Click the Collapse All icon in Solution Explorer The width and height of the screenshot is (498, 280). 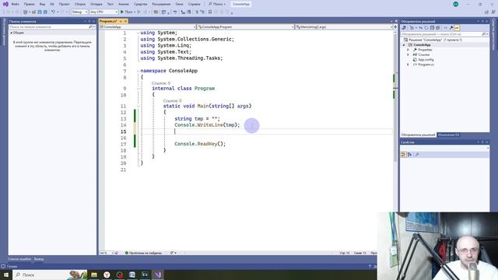432,28
